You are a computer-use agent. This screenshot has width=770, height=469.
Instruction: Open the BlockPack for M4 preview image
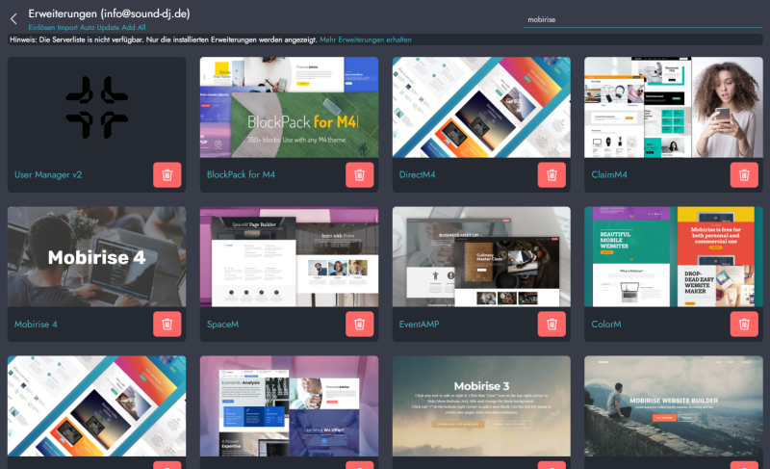tap(289, 107)
